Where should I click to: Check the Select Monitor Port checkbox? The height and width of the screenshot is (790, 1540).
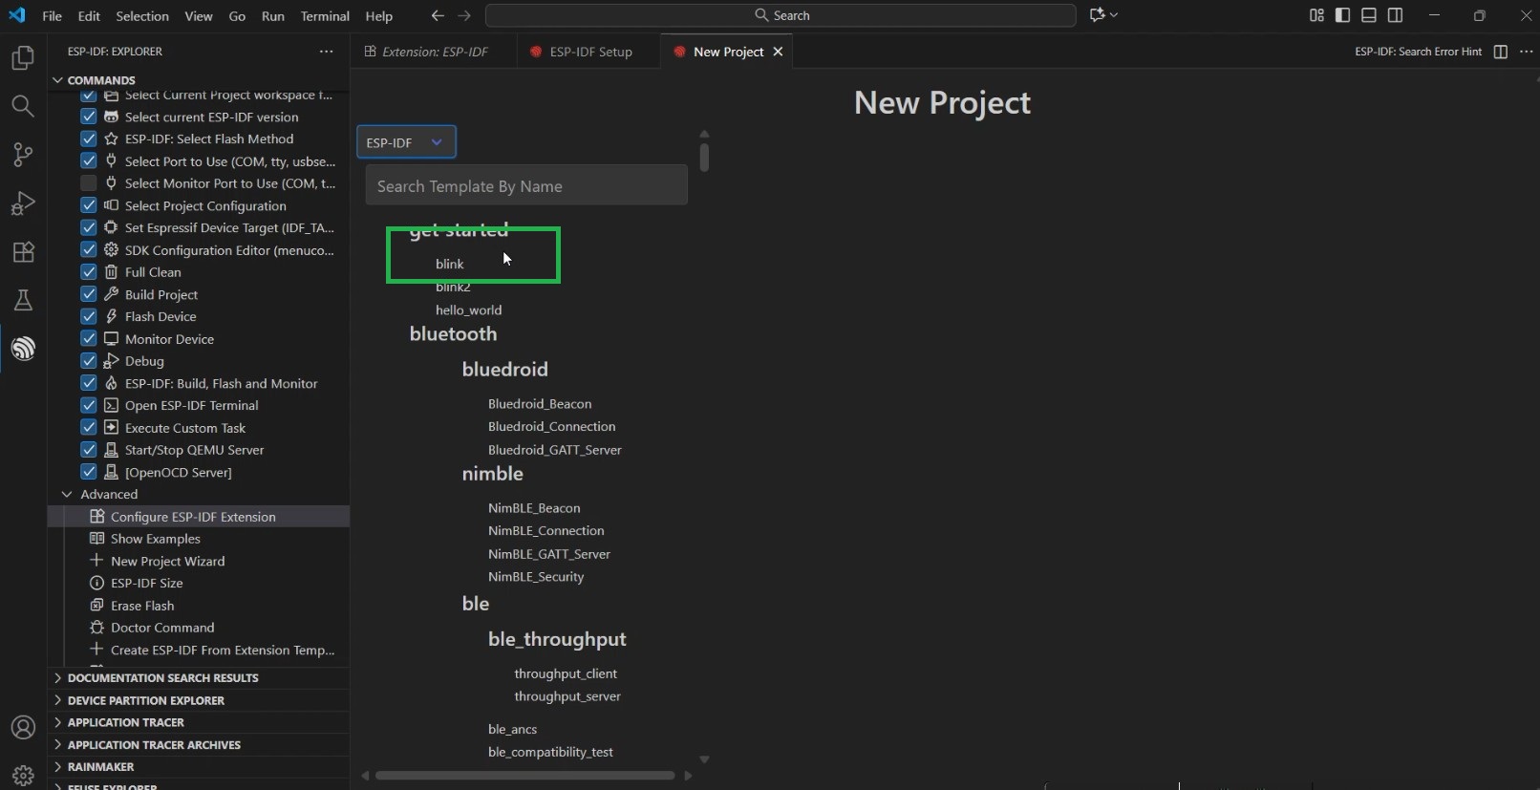[89, 183]
